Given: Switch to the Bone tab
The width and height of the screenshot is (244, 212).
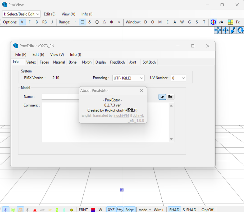Looking at the screenshot, I should pos(73,62).
